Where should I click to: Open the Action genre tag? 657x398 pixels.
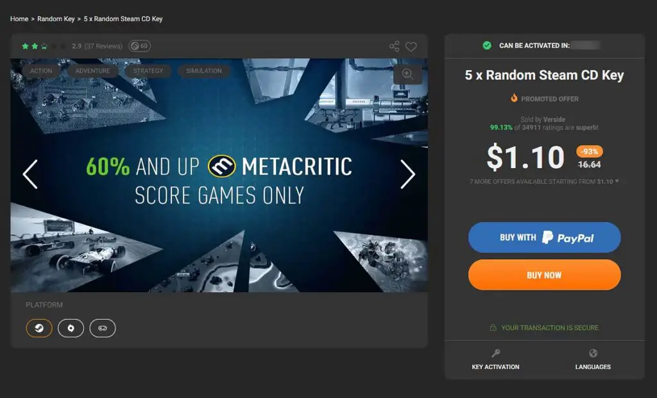(x=41, y=71)
